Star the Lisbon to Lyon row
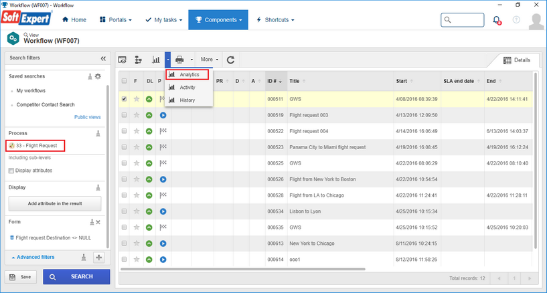 [x=137, y=211]
